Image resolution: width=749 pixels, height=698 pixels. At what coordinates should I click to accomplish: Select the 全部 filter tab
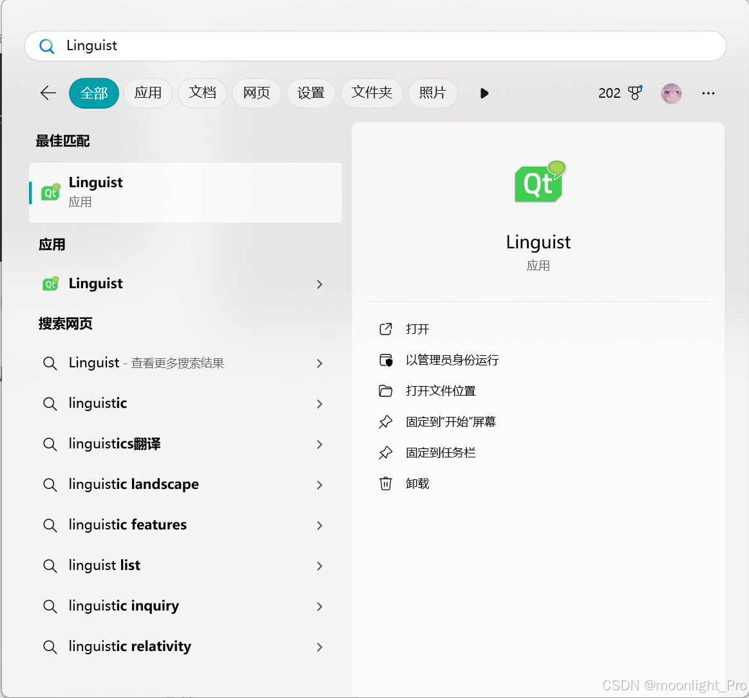[94, 93]
